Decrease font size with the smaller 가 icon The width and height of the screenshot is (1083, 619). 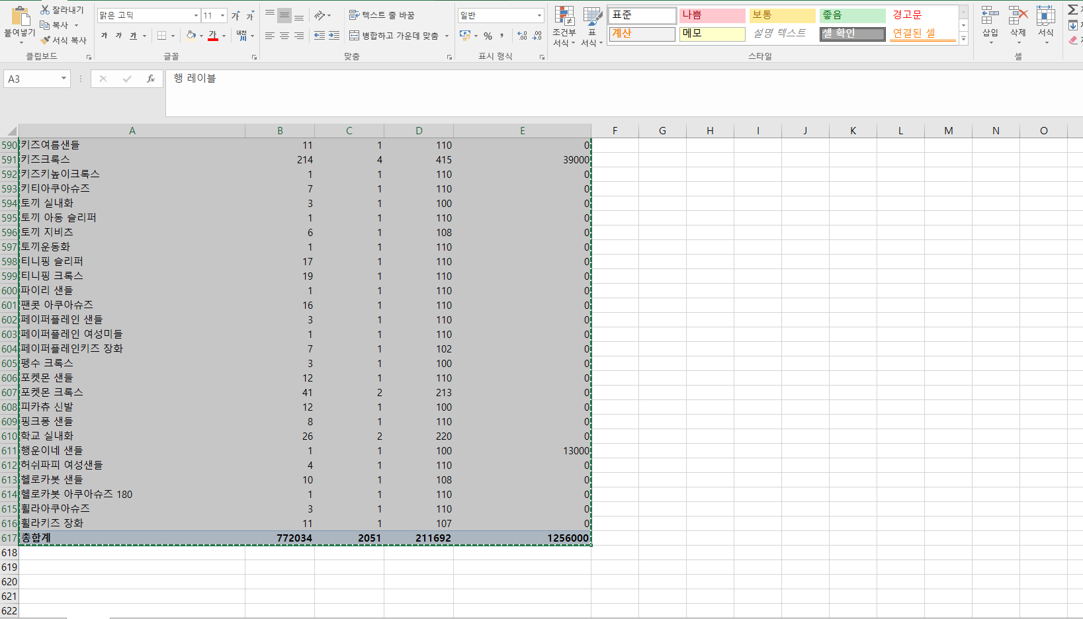pos(250,15)
